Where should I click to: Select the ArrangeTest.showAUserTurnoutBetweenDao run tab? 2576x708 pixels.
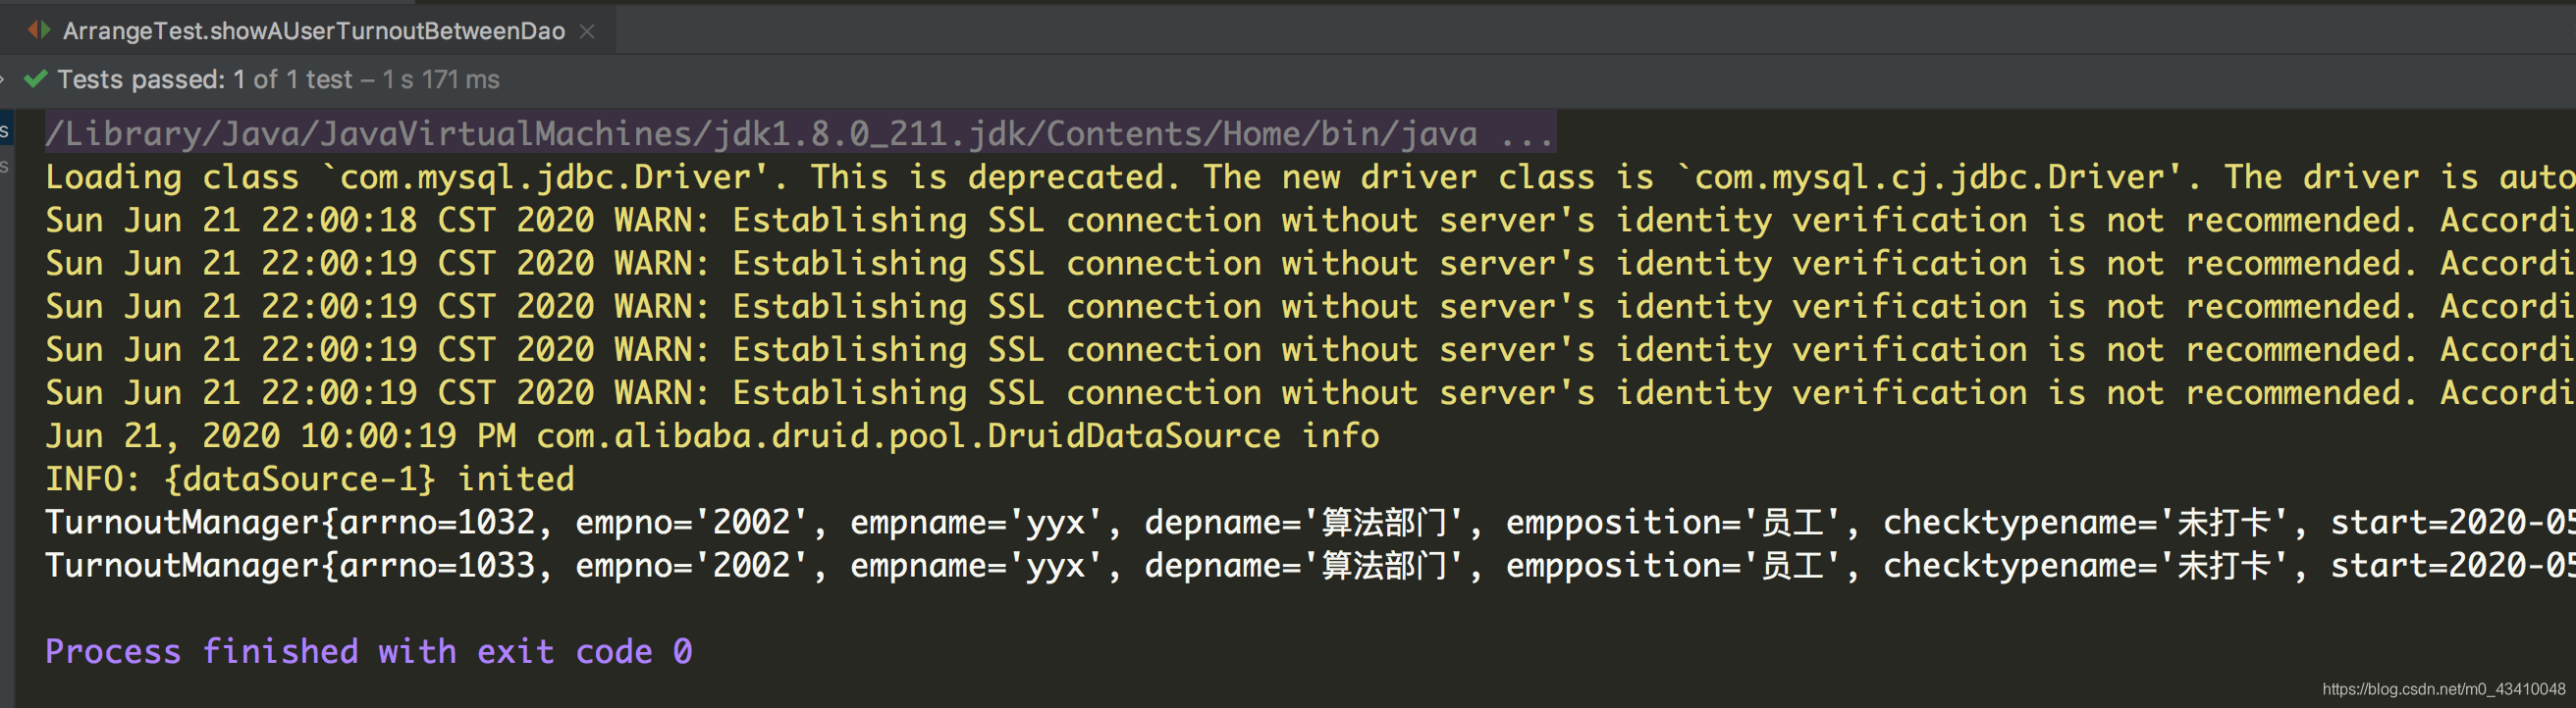point(313,31)
